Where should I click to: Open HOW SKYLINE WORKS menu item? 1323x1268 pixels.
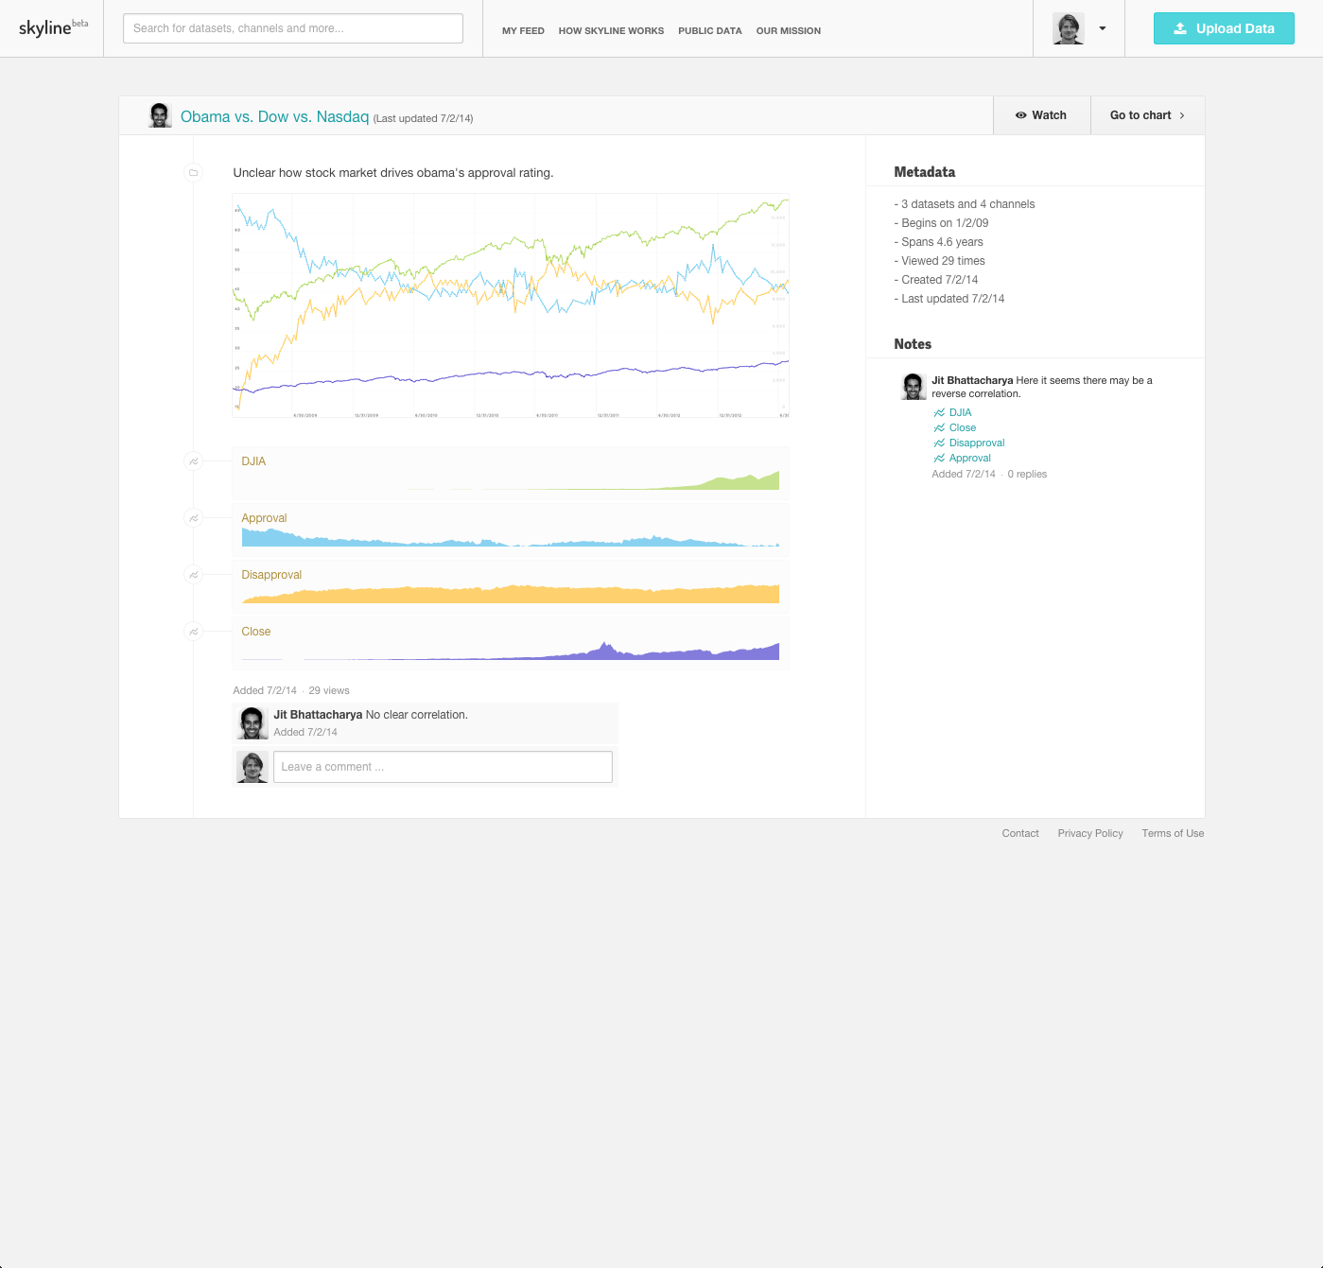click(x=611, y=30)
